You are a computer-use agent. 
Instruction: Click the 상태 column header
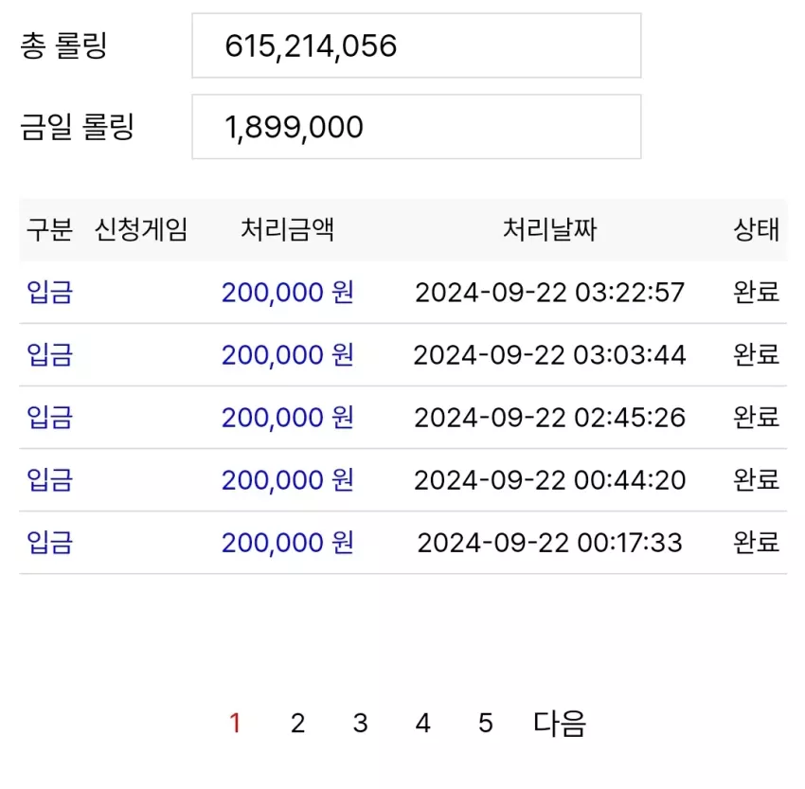click(x=757, y=229)
